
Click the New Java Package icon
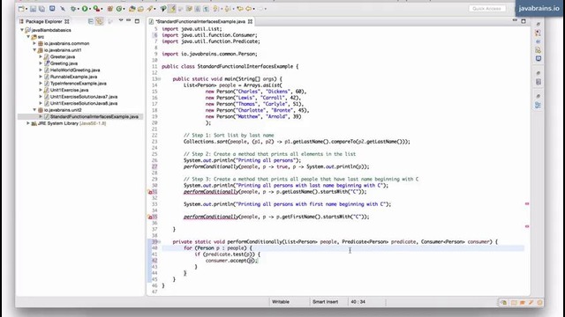click(109, 9)
